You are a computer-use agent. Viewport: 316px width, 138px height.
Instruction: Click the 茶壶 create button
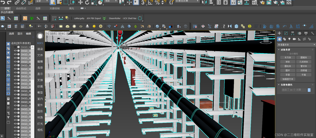point(288,75)
